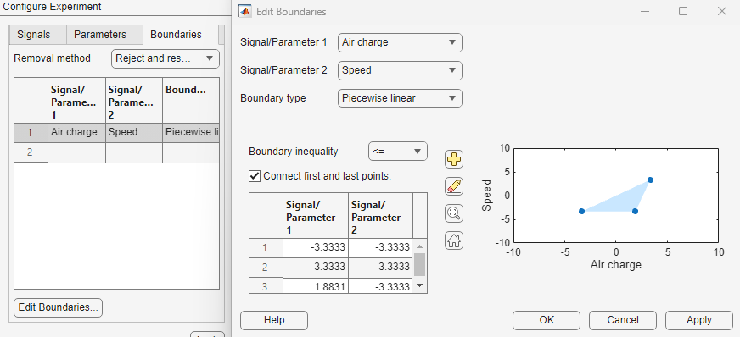Expand Removal method dropdown in Configure Experiment

click(165, 58)
